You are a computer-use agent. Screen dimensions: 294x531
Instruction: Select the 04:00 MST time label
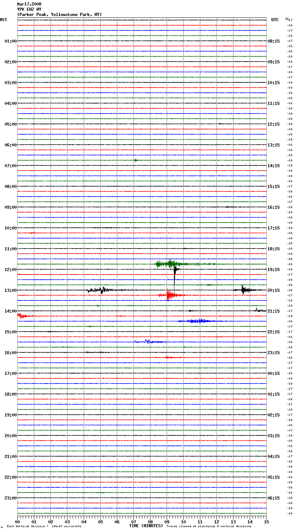[11, 103]
